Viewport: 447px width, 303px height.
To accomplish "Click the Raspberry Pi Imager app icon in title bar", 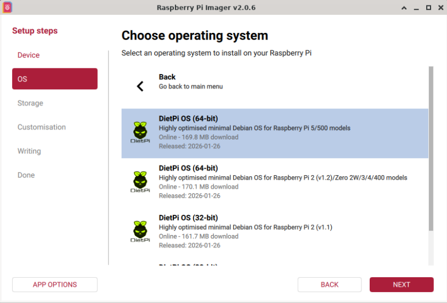I will 8,8.
